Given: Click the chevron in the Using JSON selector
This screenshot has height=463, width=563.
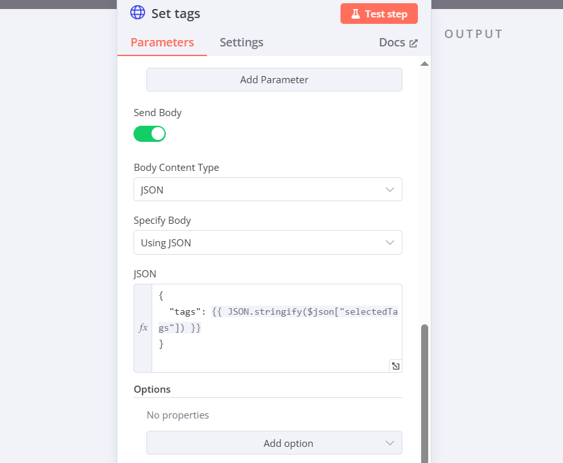Looking at the screenshot, I should coord(390,242).
